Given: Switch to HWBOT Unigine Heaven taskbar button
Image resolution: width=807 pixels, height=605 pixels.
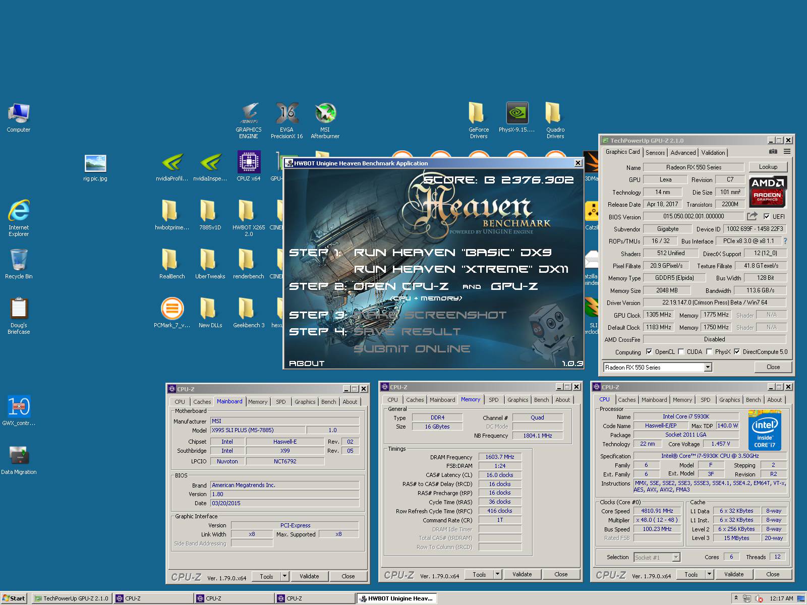Looking at the screenshot, I should pos(396,598).
